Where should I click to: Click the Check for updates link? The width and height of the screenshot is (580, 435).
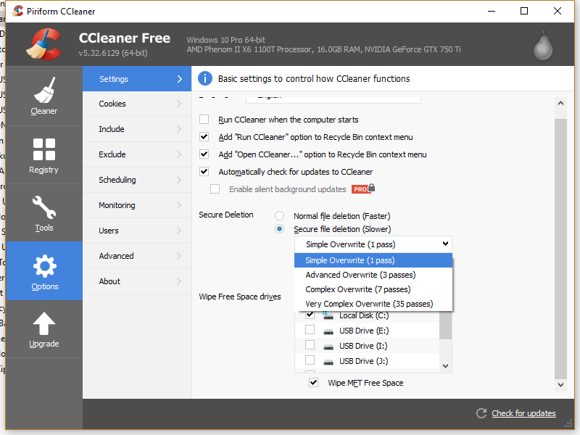(523, 413)
